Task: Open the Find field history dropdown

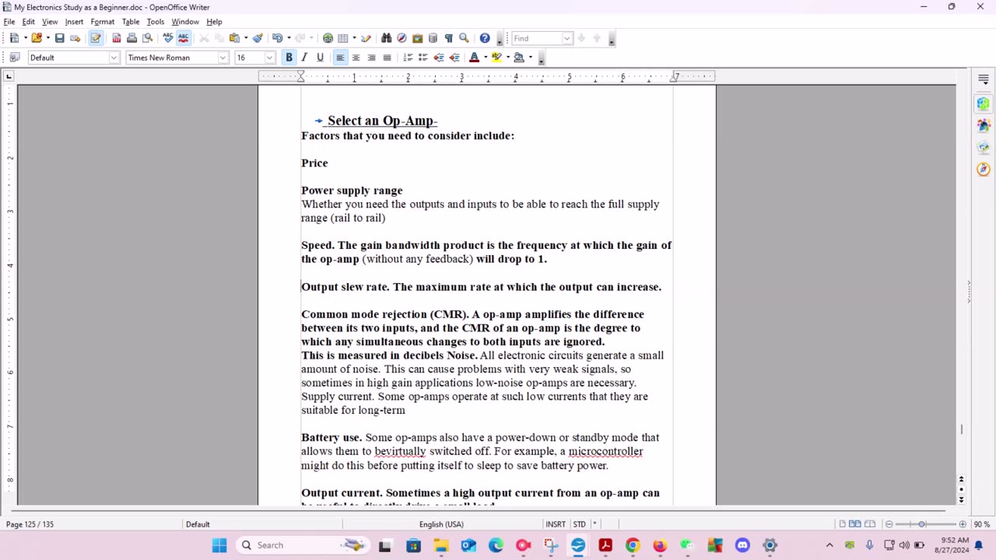Action: [567, 38]
